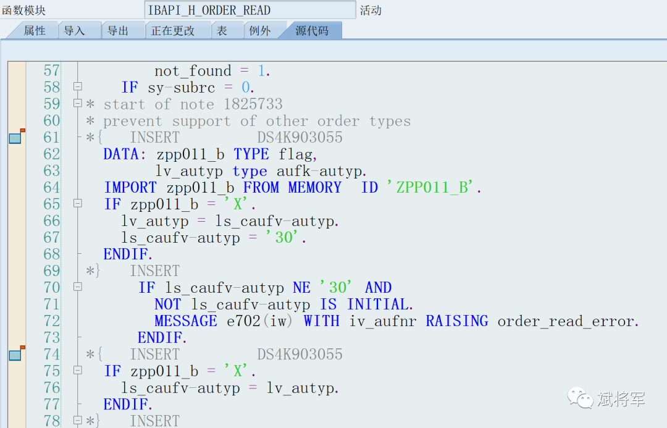Click 'FROM MEMORY' on line 64
The width and height of the screenshot is (667, 428).
(292, 188)
